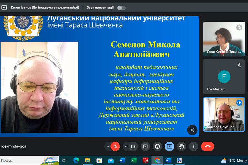Viewport: 248px width, 165px height.
Task: Open second Word window in taskbar
Action: pos(168,160)
